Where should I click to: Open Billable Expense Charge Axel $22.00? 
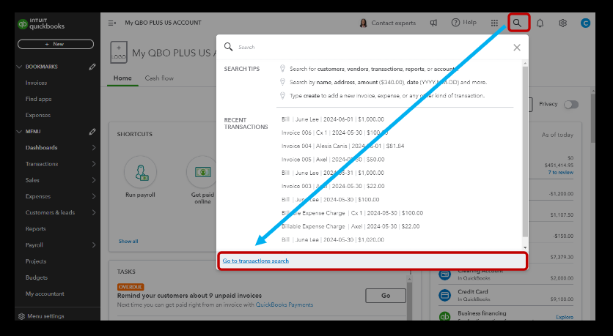(x=350, y=226)
